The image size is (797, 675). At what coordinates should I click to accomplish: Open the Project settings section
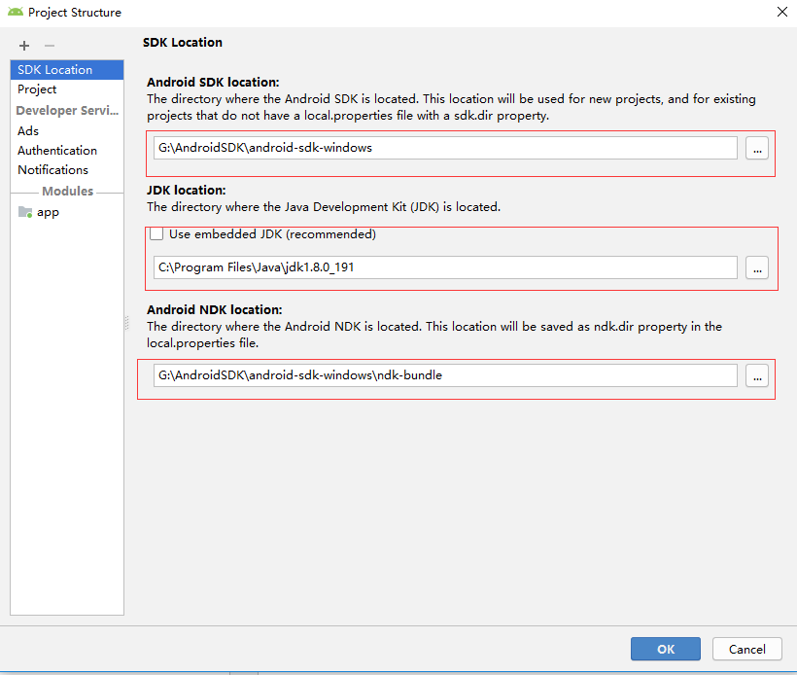click(x=36, y=89)
